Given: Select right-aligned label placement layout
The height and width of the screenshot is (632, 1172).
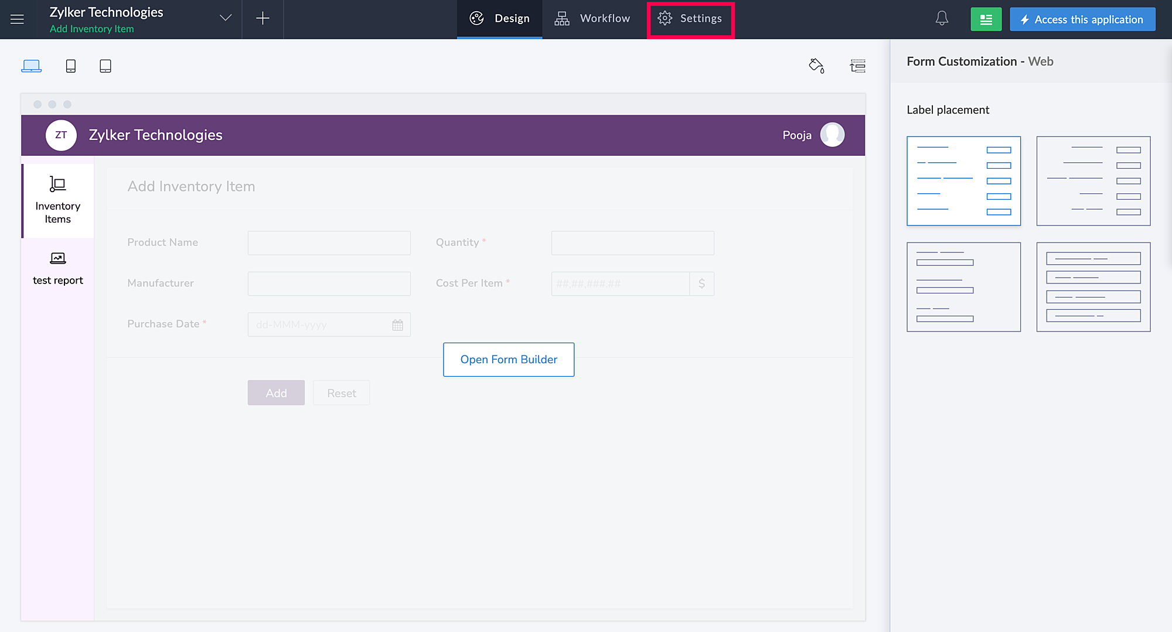Looking at the screenshot, I should click(x=1093, y=181).
